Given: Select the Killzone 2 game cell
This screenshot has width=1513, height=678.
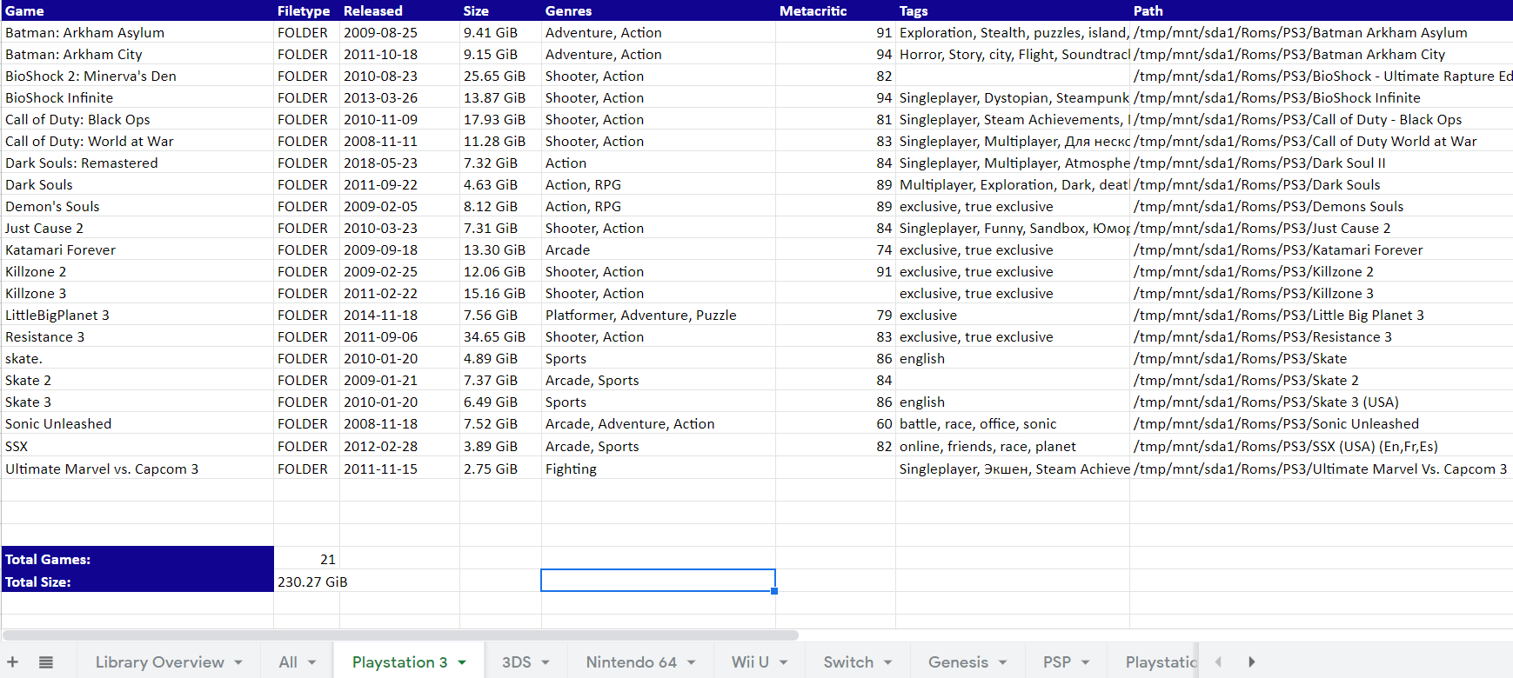Looking at the screenshot, I should point(137,271).
